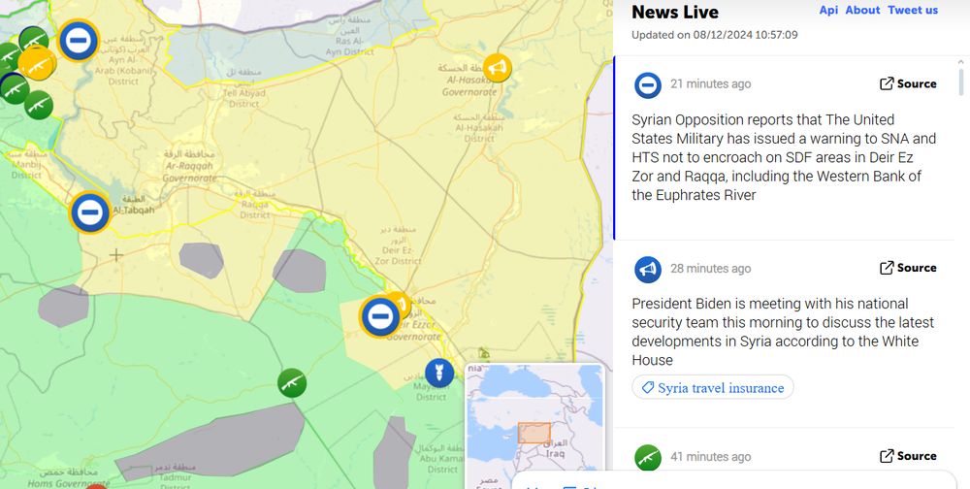
Task: Open the yellow megaphone marker in Al-Hasakah
Action: (x=498, y=68)
